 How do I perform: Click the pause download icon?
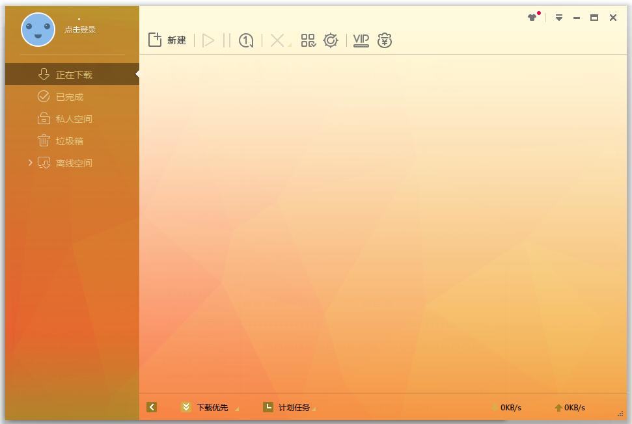tap(227, 41)
